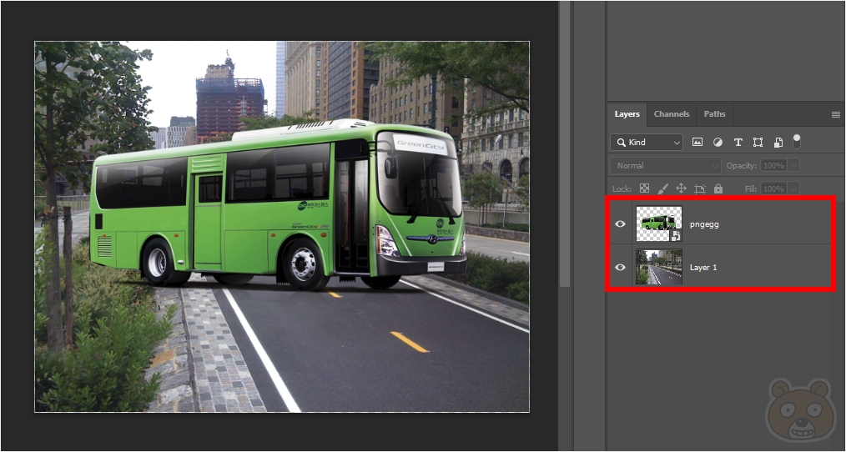Click the smart object badge on pngegg thumbnail
The height and width of the screenshot is (452, 846).
[x=676, y=235]
